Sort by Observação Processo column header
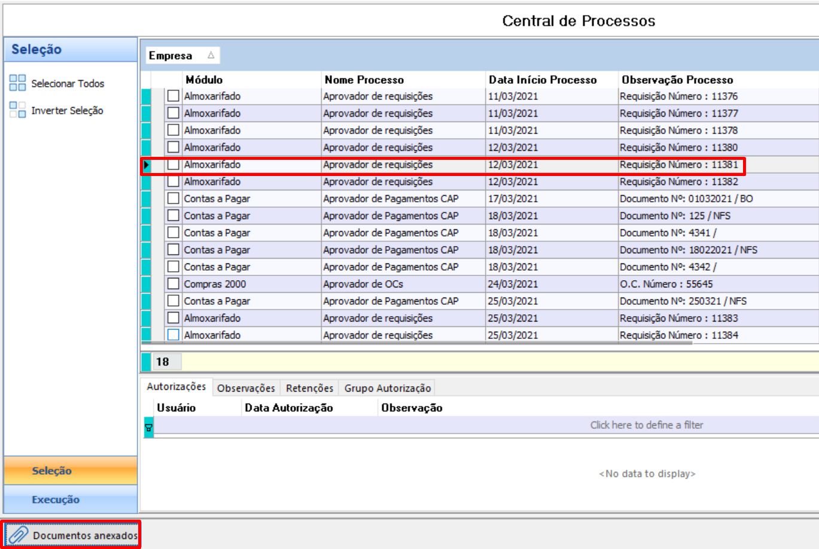The height and width of the screenshot is (549, 819). (718, 80)
